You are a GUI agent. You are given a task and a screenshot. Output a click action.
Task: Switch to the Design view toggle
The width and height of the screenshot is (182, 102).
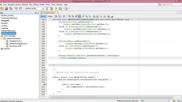click(x=50, y=16)
